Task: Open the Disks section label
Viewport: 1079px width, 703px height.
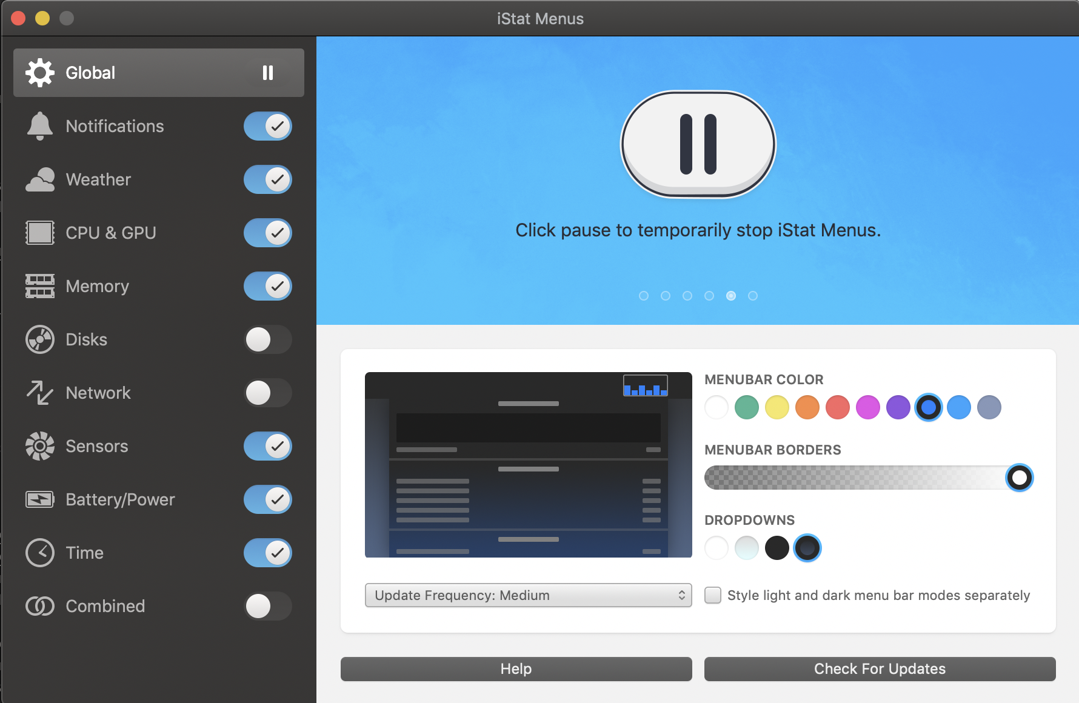Action: (86, 339)
